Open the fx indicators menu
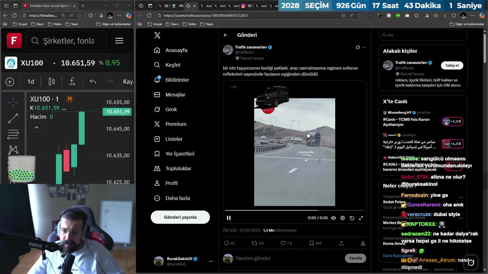Image resolution: width=488 pixels, height=274 pixels. point(72,82)
